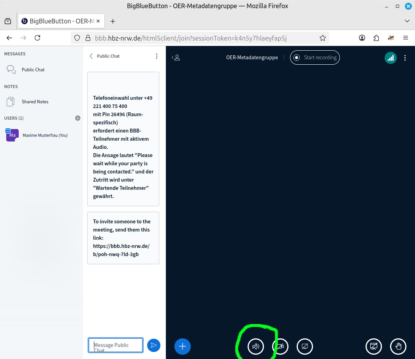Open manage users gear icon

coord(78,118)
